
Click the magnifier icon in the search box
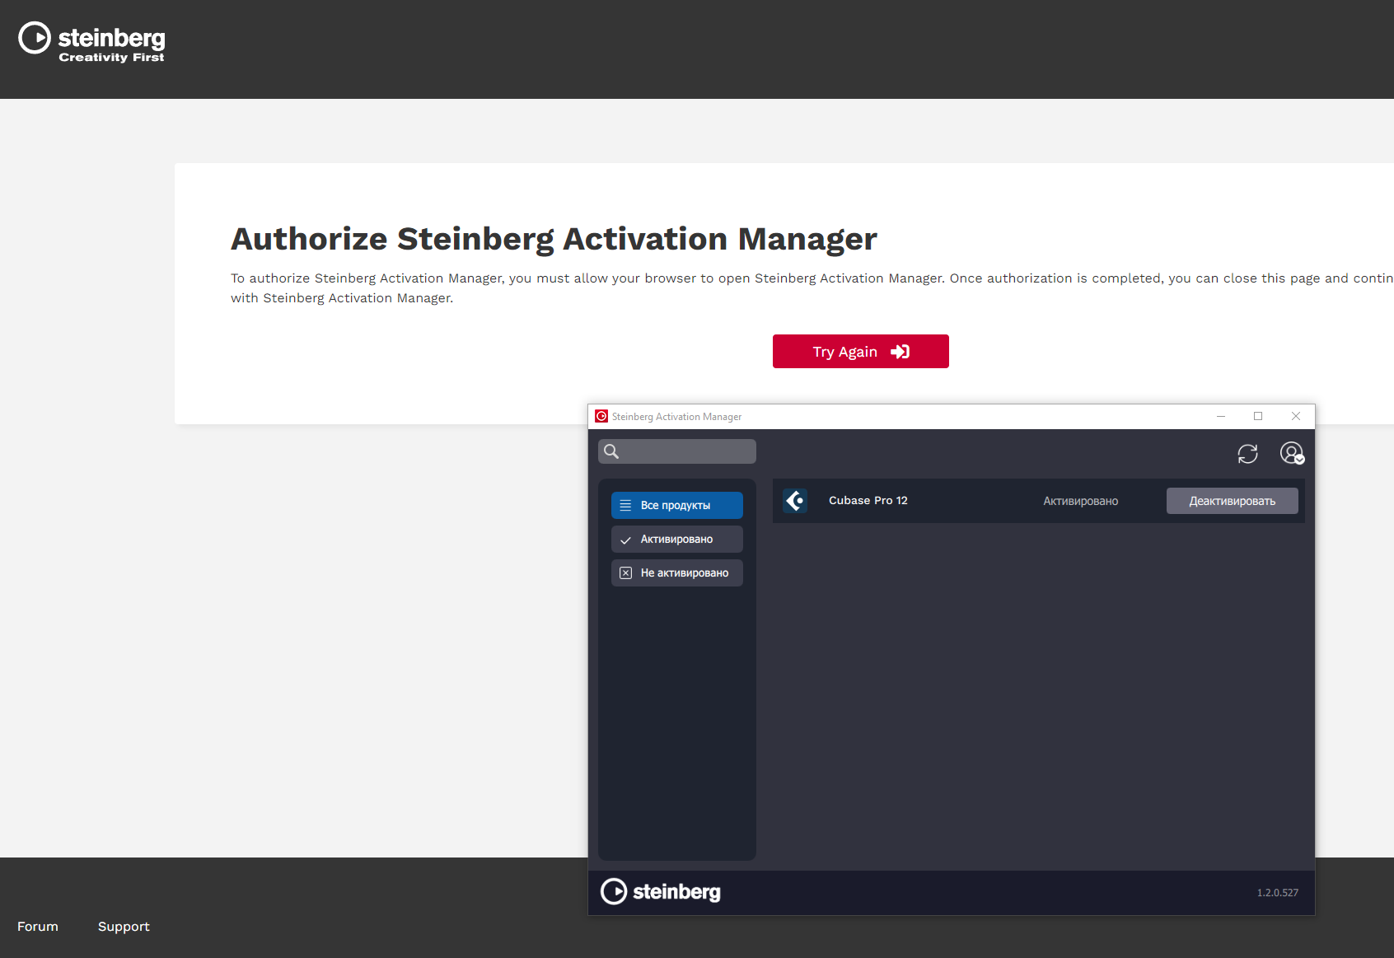(611, 451)
